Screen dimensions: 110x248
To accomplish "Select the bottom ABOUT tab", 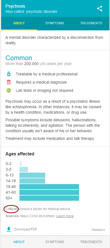I will coord(19,242).
